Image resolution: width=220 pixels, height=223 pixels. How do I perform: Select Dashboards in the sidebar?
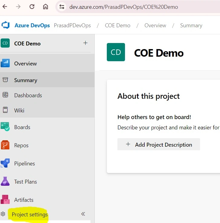coord(47,95)
